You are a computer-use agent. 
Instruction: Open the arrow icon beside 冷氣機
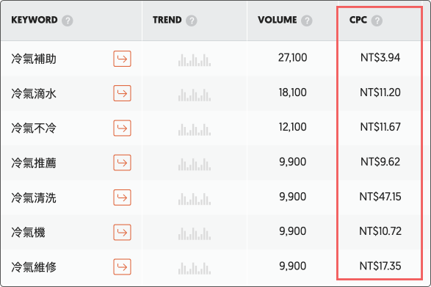tap(122, 232)
